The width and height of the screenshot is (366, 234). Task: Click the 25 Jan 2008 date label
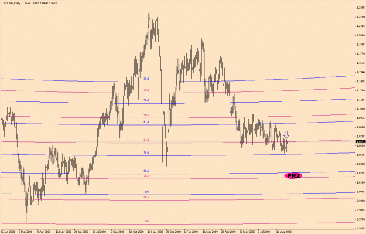[x=7, y=232]
